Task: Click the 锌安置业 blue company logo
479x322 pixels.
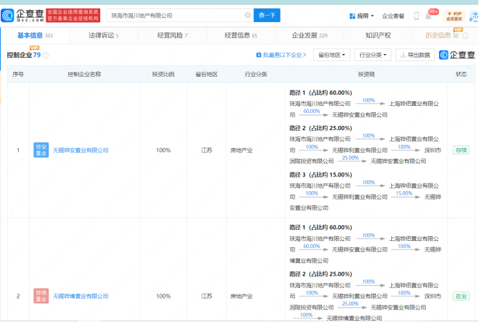Action: pyautogui.click(x=41, y=150)
